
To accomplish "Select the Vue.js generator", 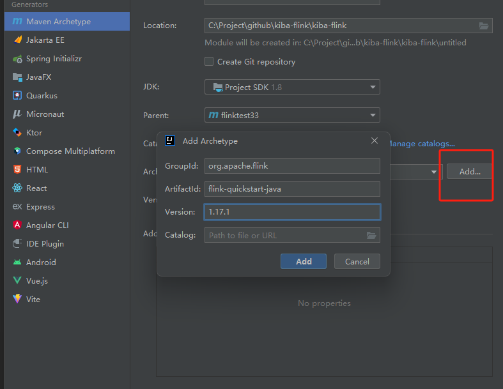I will (x=67, y=281).
